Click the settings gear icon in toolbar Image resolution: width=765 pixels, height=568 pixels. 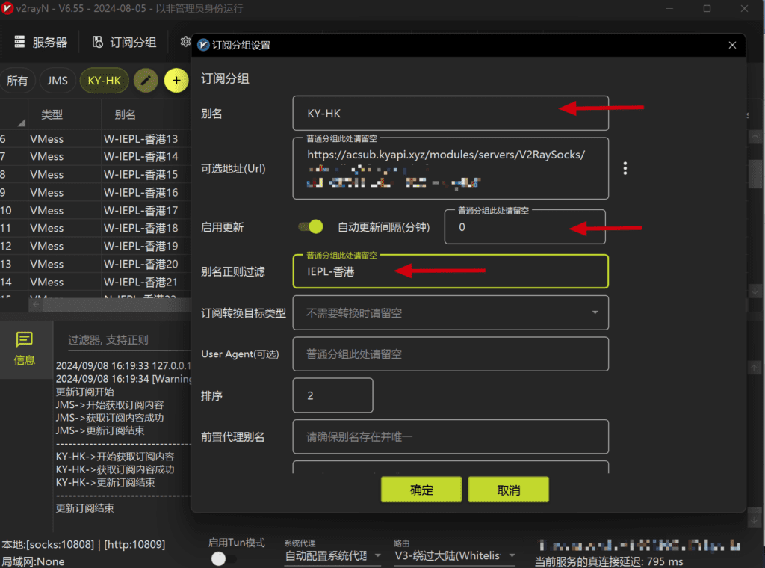pos(185,42)
